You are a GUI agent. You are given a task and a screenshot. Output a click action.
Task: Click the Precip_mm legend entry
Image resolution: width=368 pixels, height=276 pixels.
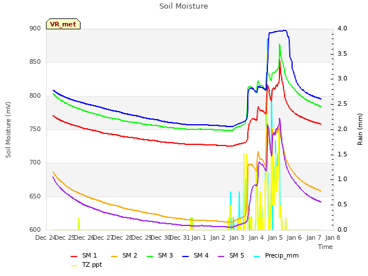[276, 255]
